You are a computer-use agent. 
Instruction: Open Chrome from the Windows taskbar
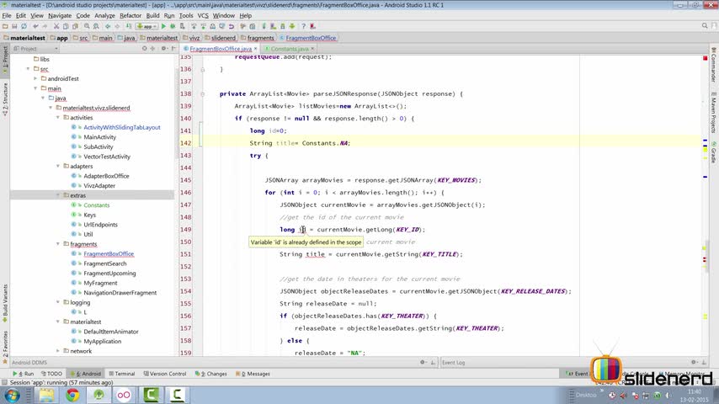coord(72,395)
